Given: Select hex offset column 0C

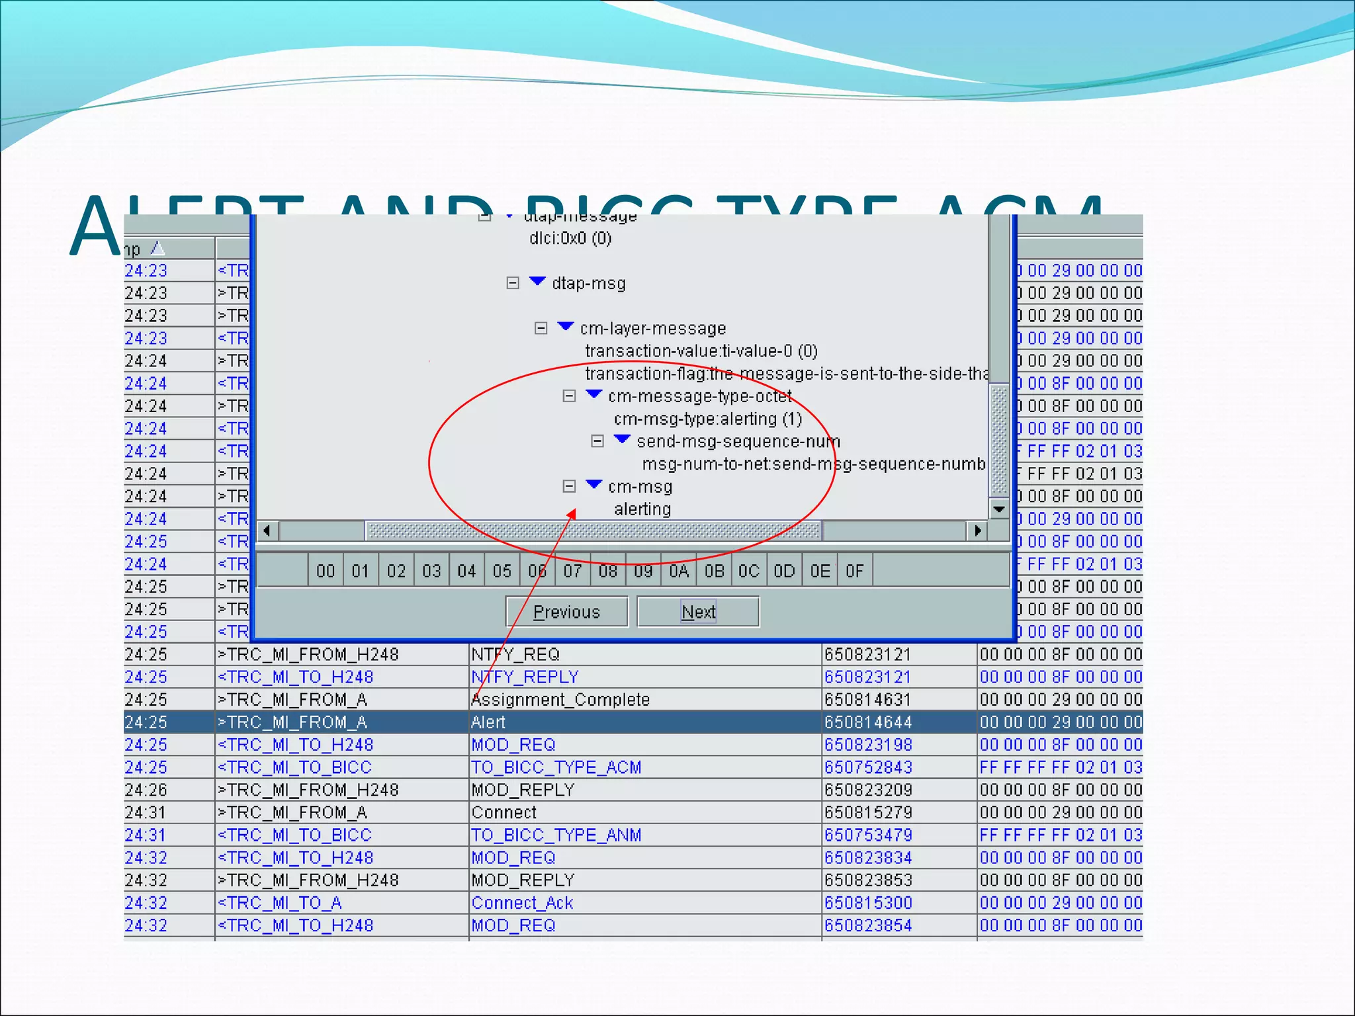Looking at the screenshot, I should coord(749,571).
